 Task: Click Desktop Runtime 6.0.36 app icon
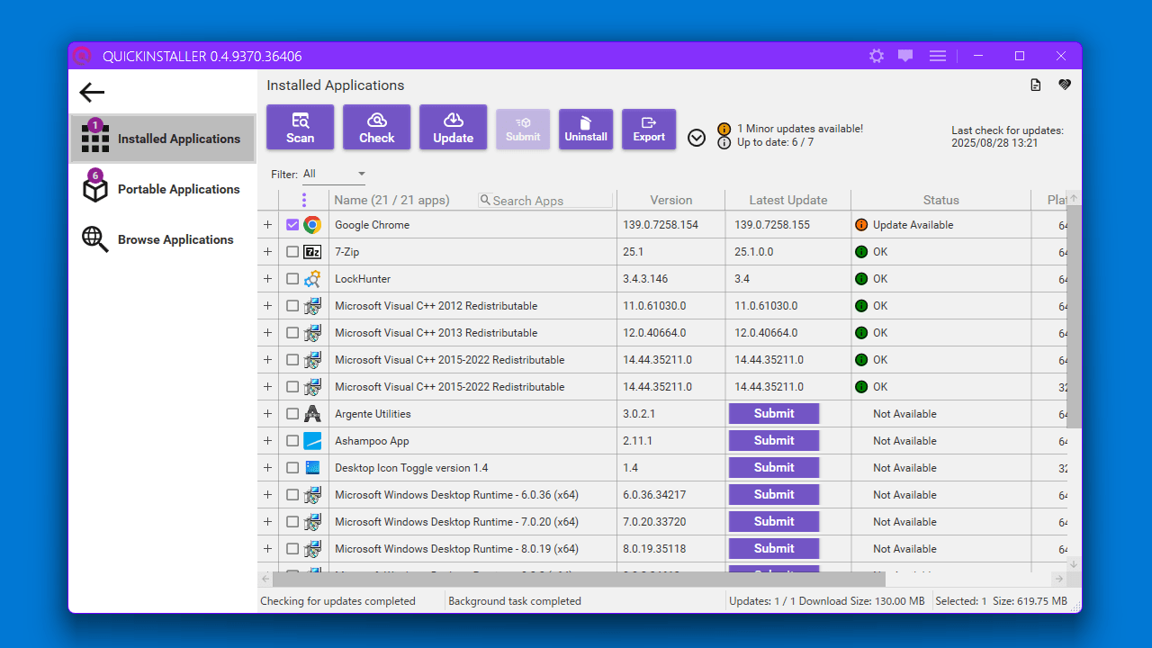point(312,495)
